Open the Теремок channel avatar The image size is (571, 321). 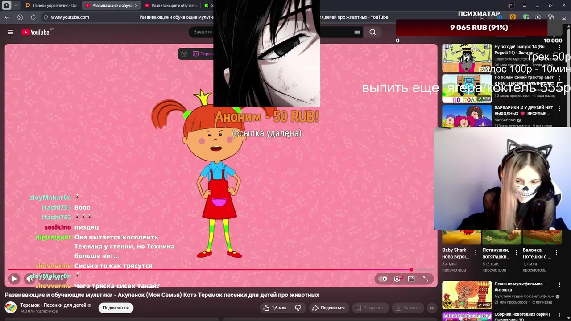pos(11,308)
